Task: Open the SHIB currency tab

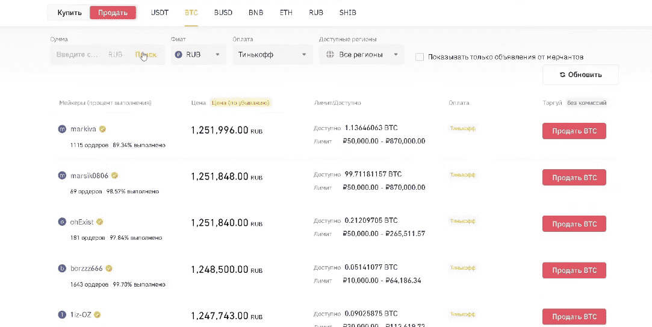Action: [347, 13]
